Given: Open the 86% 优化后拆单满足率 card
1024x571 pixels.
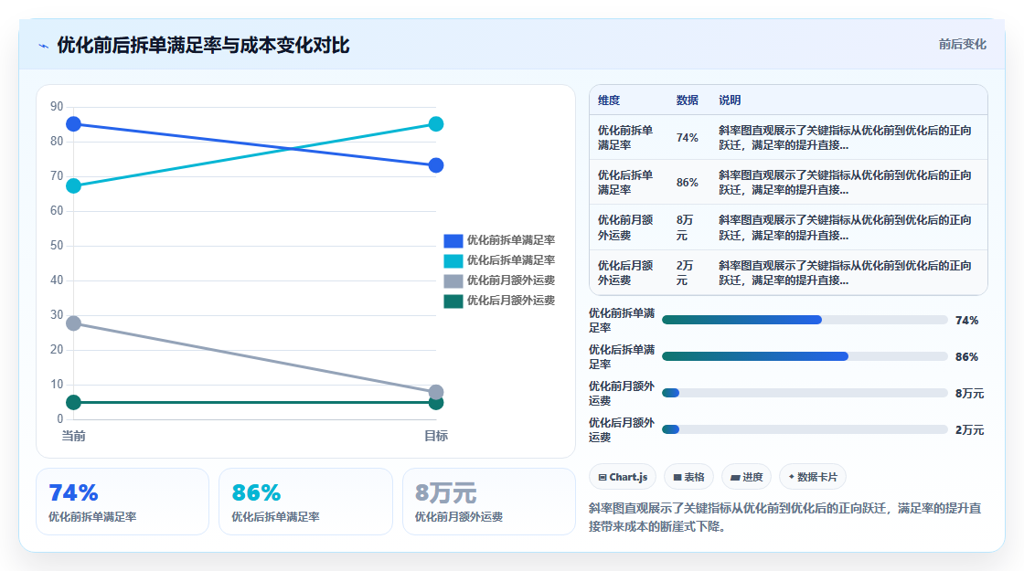Looking at the screenshot, I should [305, 502].
